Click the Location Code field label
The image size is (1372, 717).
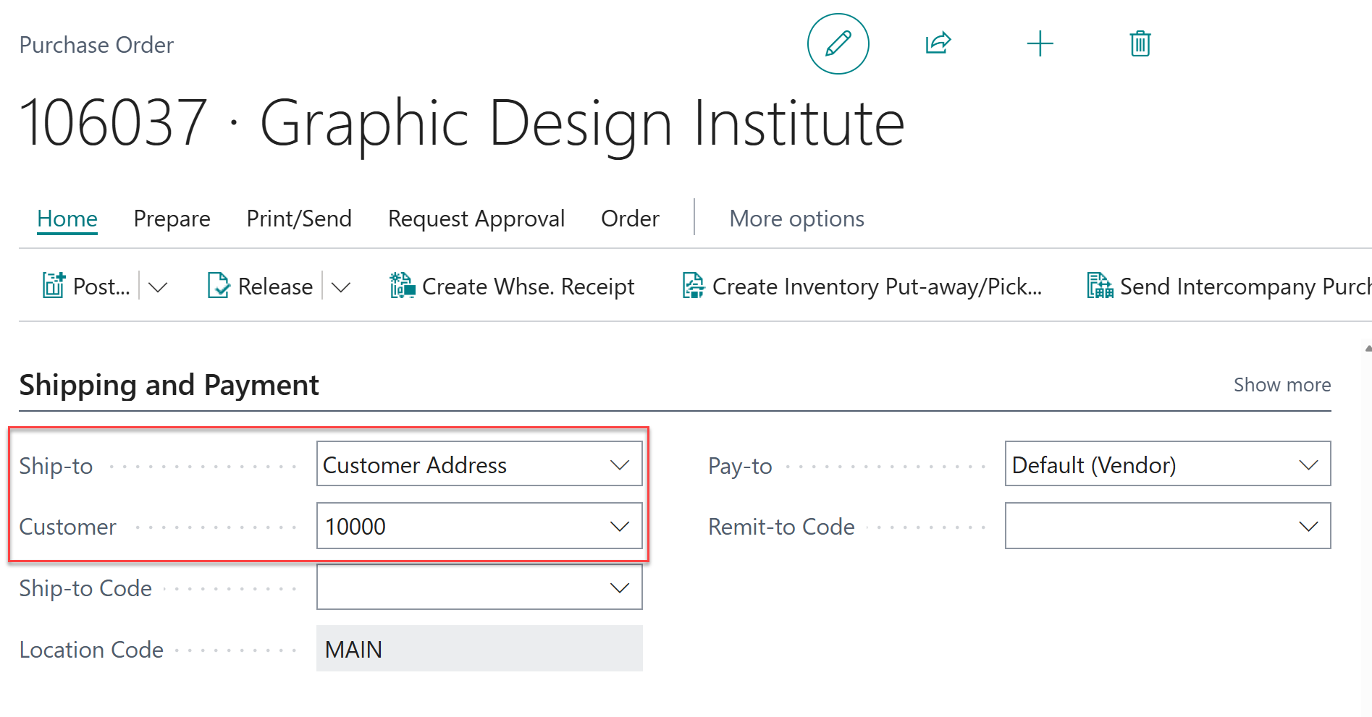[91, 650]
